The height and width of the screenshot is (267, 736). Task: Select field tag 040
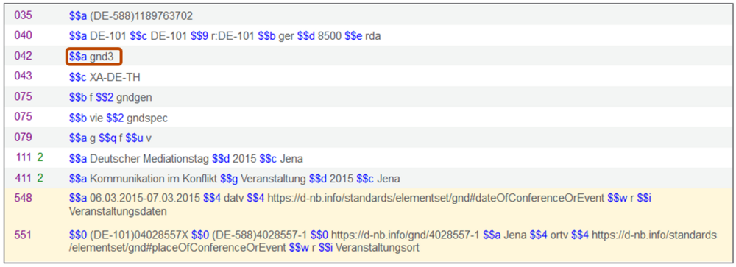23,35
